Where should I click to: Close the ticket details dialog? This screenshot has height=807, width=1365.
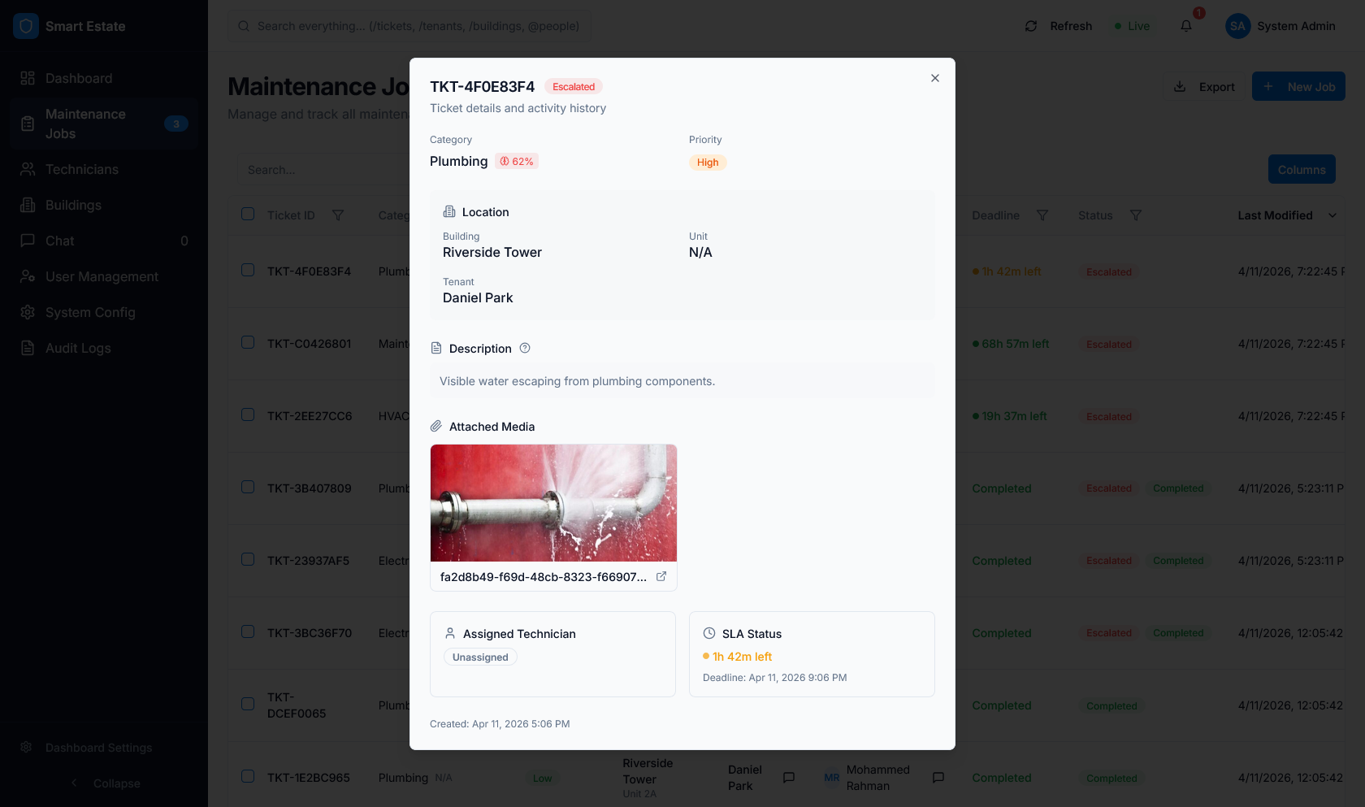(935, 78)
